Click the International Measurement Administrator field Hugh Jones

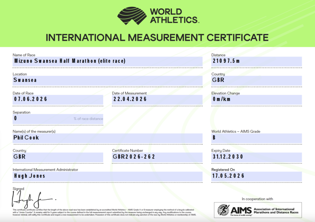click(107, 176)
